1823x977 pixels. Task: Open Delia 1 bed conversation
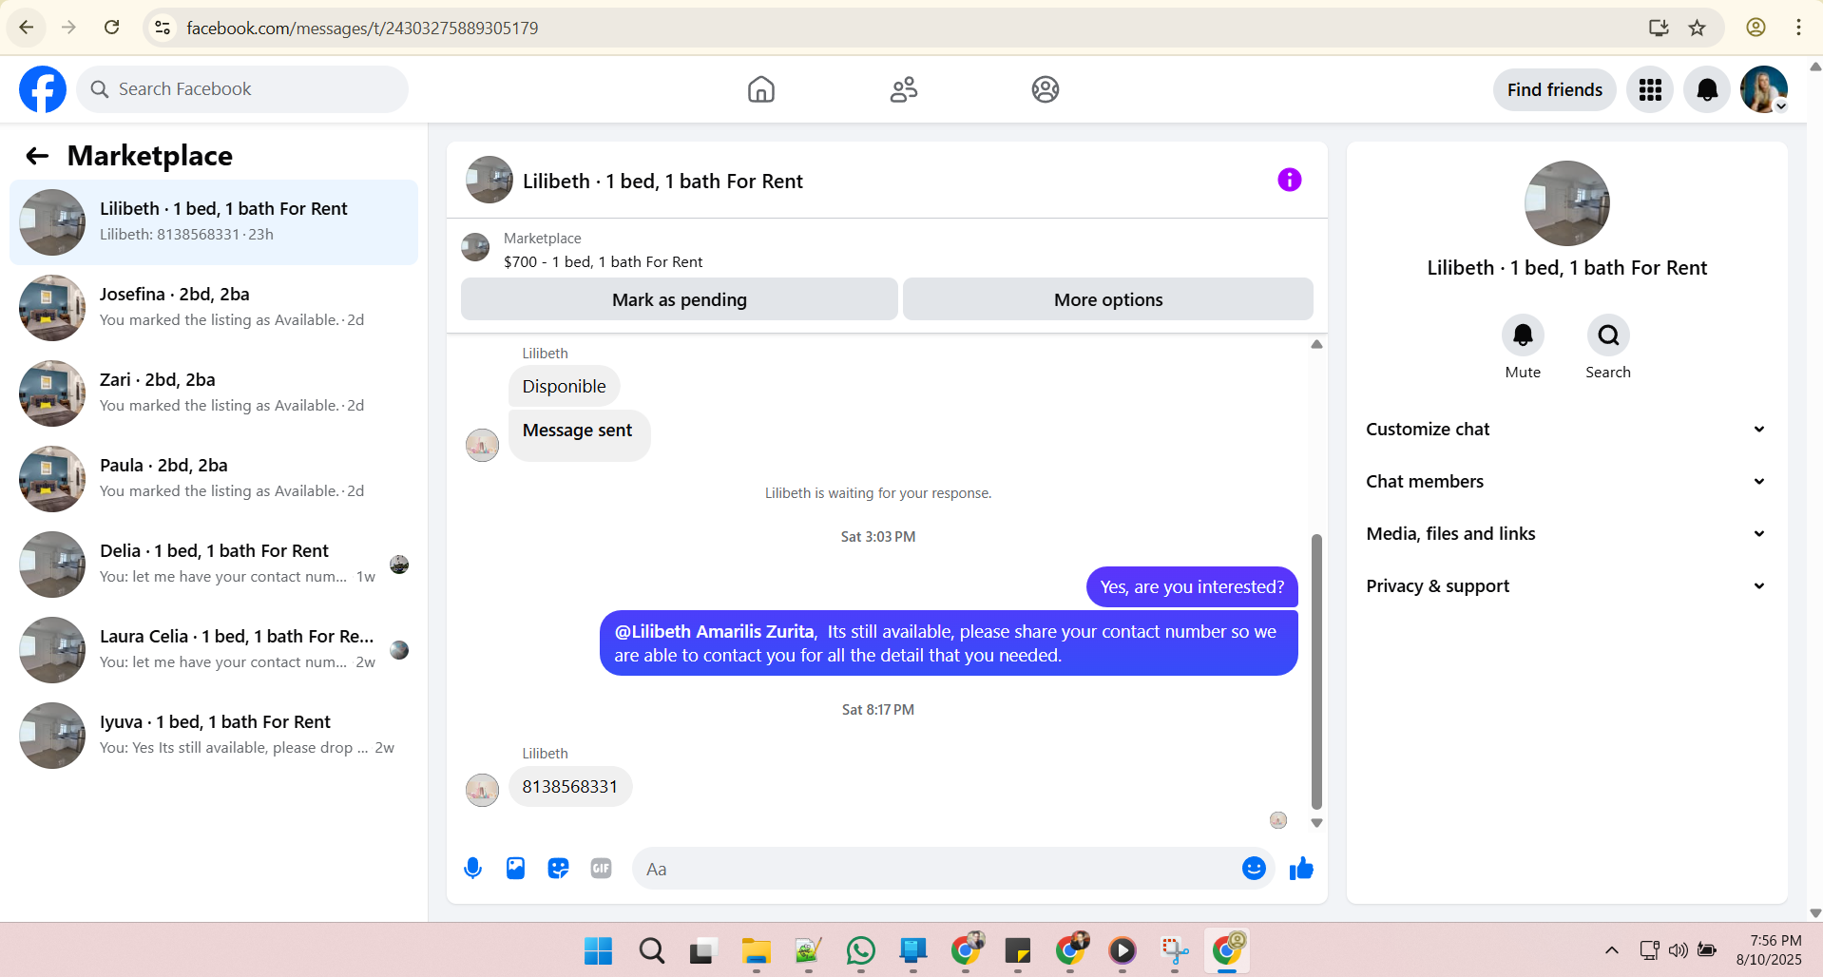214,565
